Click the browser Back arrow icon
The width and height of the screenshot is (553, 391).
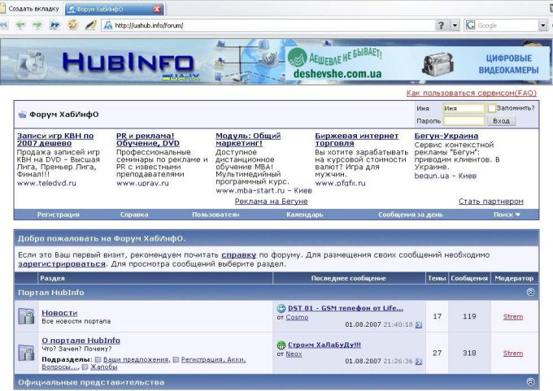[x=21, y=25]
